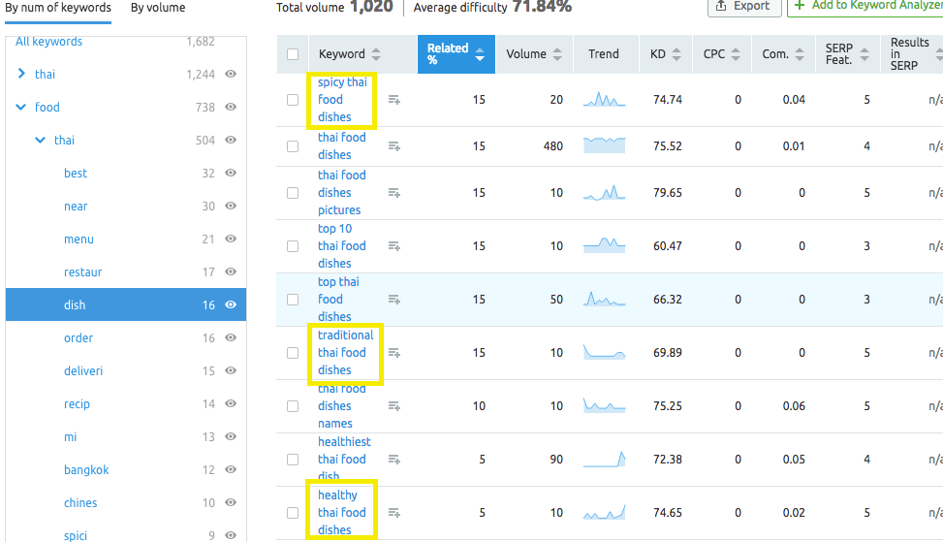Toggle visibility eye for 'thai' top group
This screenshot has width=943, height=542.
click(231, 74)
